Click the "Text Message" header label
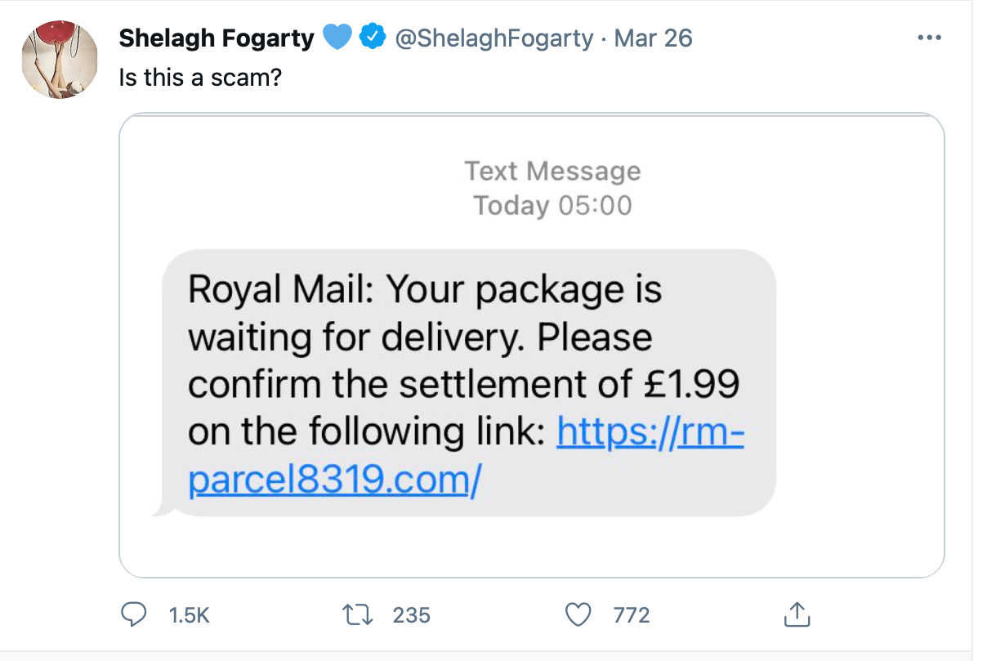 click(x=552, y=171)
